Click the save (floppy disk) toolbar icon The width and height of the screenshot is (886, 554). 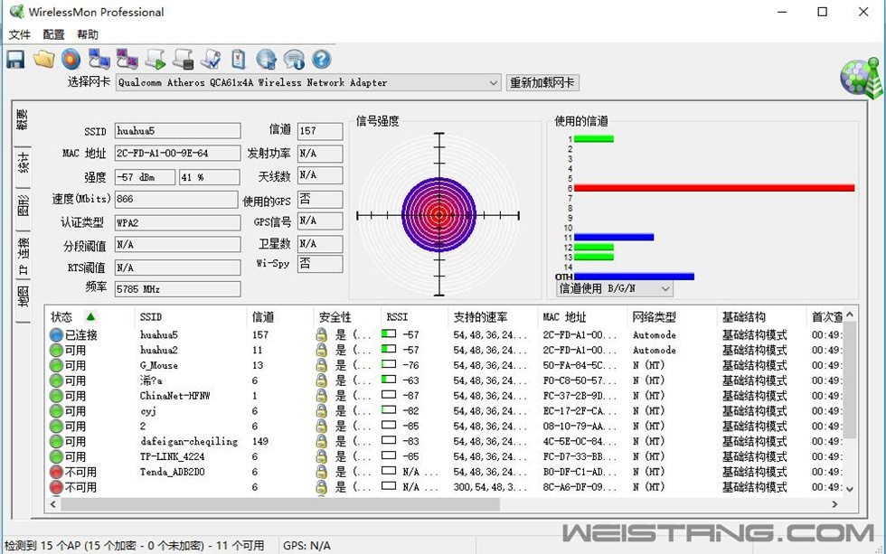(x=15, y=60)
